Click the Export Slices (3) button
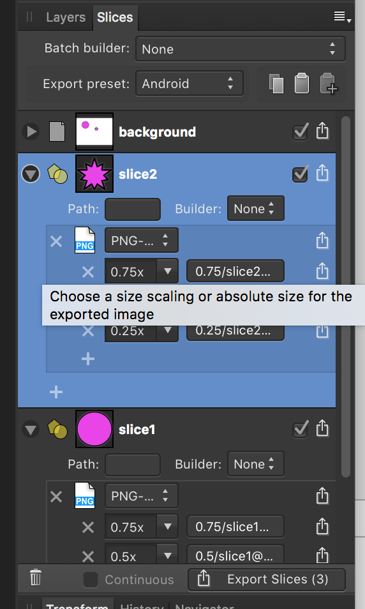365x609 pixels. tap(267, 580)
